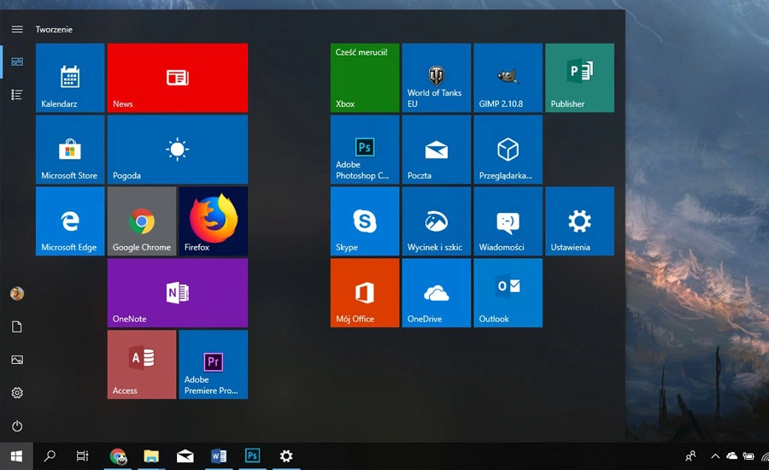
Task: Launch World of Tanks EU tile
Action: pyautogui.click(x=437, y=78)
